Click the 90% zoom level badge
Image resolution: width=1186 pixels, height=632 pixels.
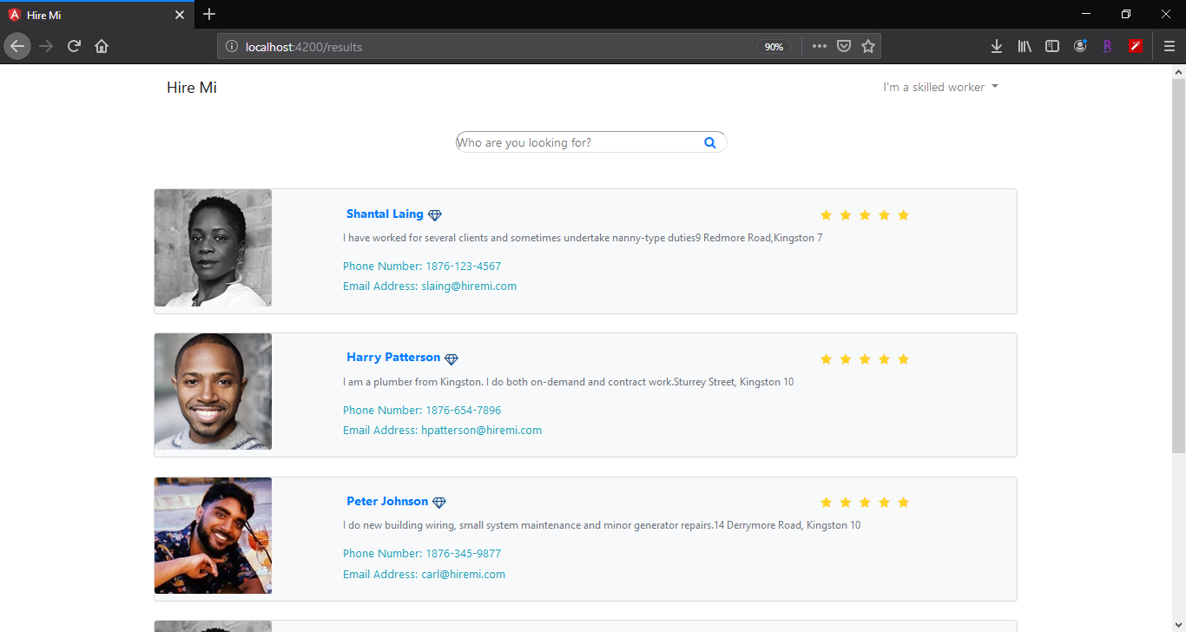coord(774,47)
